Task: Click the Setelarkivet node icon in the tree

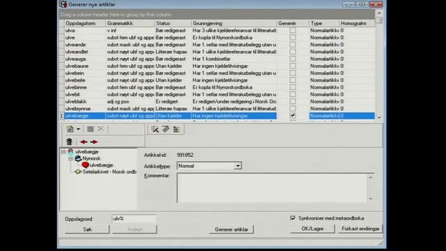Action: click(x=78, y=172)
